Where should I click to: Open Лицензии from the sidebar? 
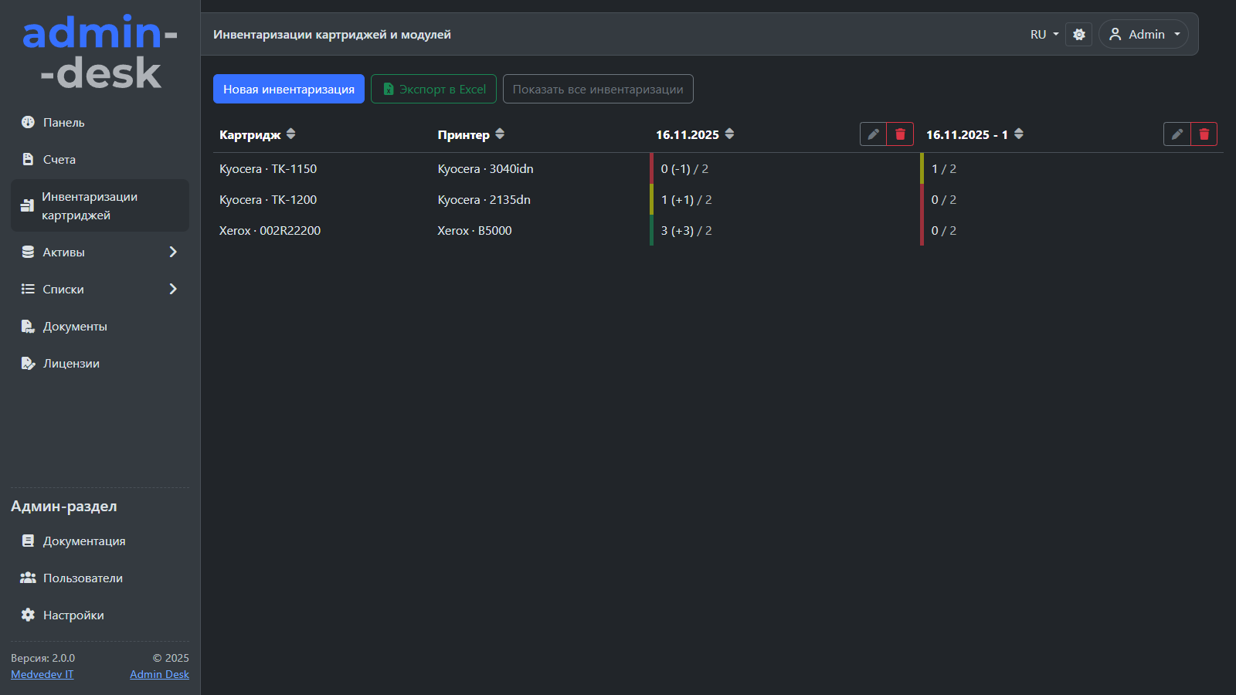(x=71, y=364)
